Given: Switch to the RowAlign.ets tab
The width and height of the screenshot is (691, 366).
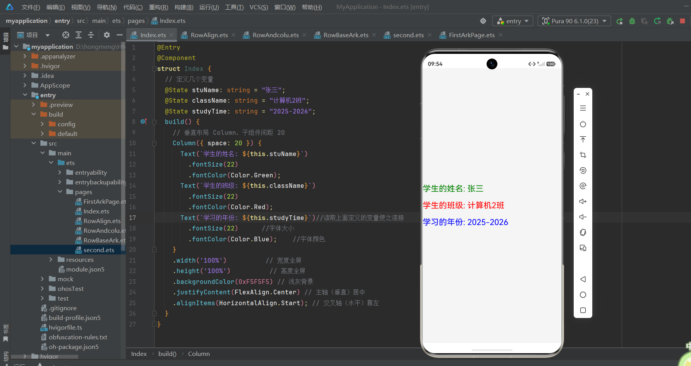Looking at the screenshot, I should click(x=209, y=35).
